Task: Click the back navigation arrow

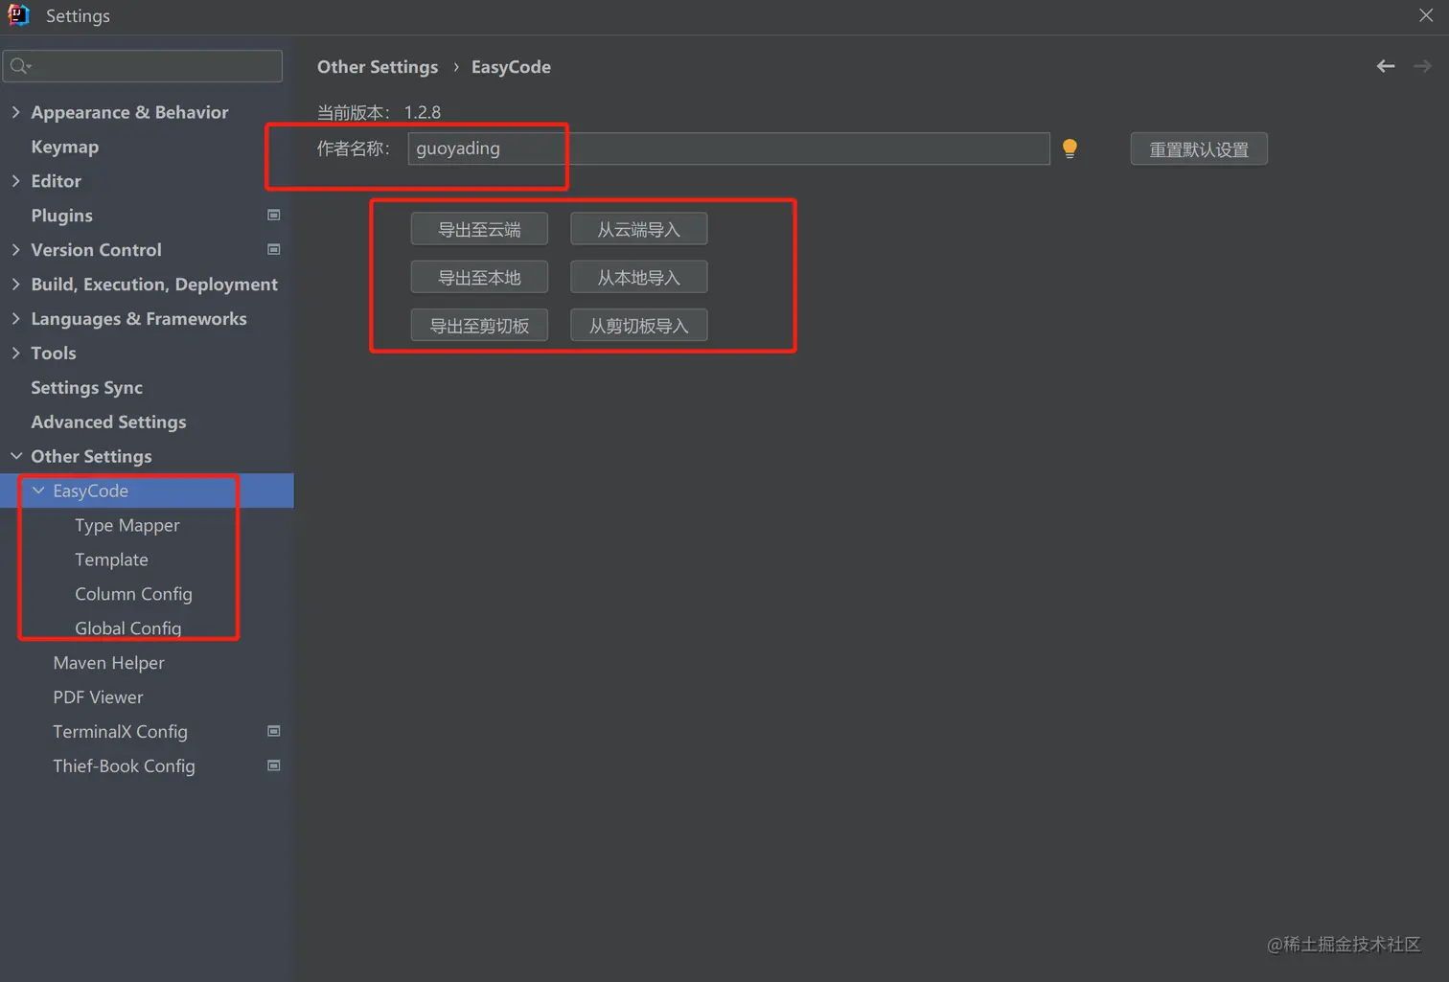Action: tap(1385, 66)
